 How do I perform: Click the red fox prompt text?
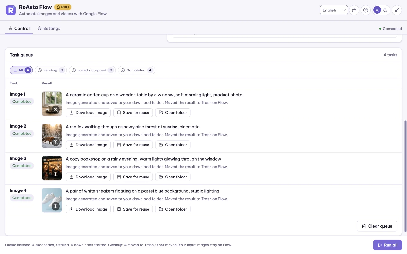pyautogui.click(x=133, y=127)
